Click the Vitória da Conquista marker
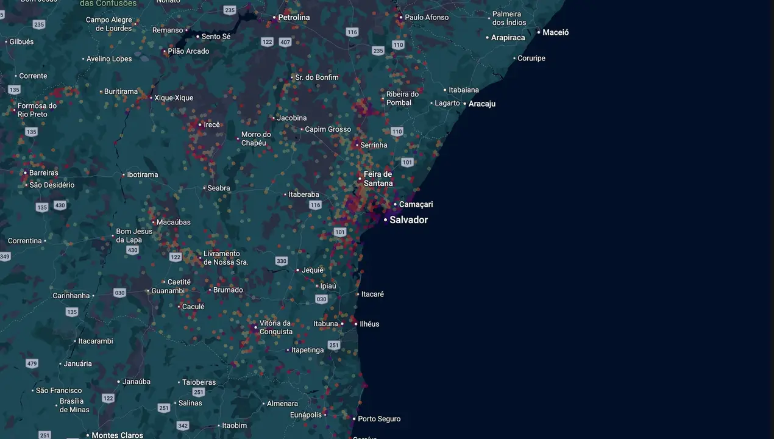The image size is (774, 439). click(x=255, y=327)
